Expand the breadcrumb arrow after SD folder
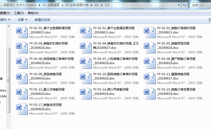 pos(102,5)
